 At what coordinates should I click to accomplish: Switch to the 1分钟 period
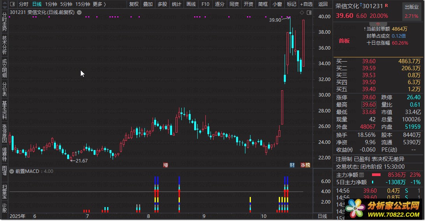[51, 4]
